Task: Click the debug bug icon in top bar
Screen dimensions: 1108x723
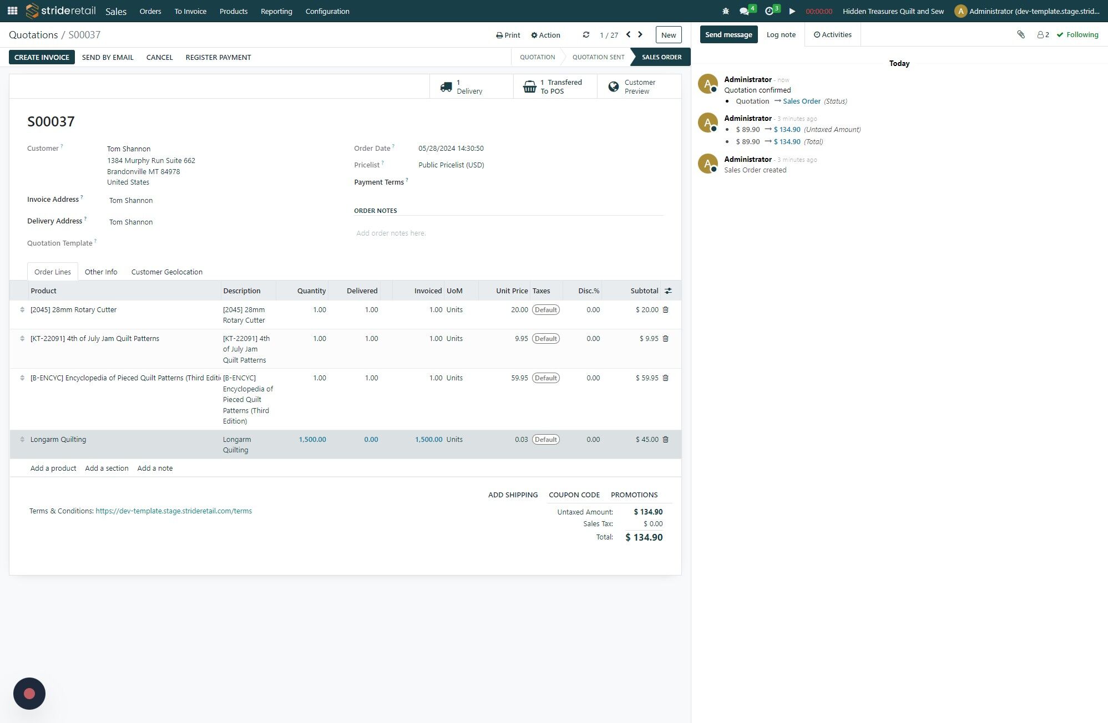Action: (726, 11)
